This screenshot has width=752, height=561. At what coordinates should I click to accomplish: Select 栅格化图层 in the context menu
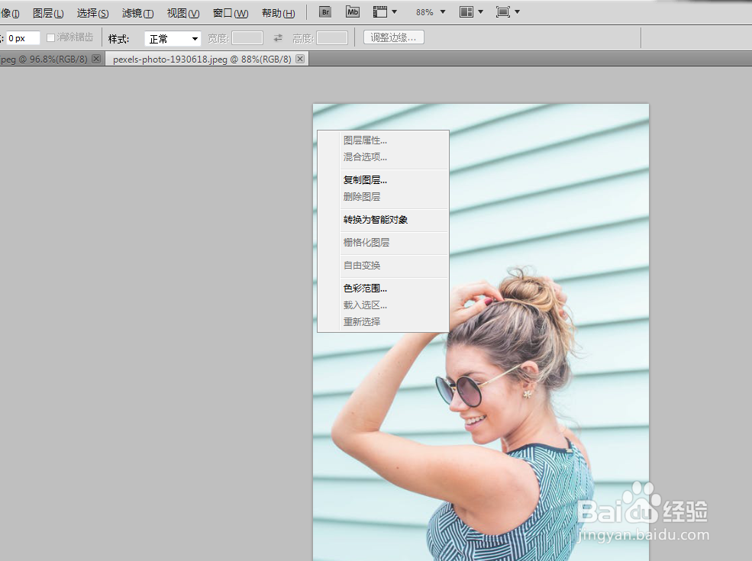[382, 243]
